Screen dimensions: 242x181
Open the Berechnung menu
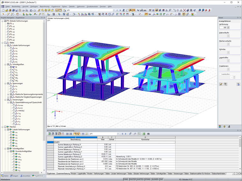click(45, 6)
